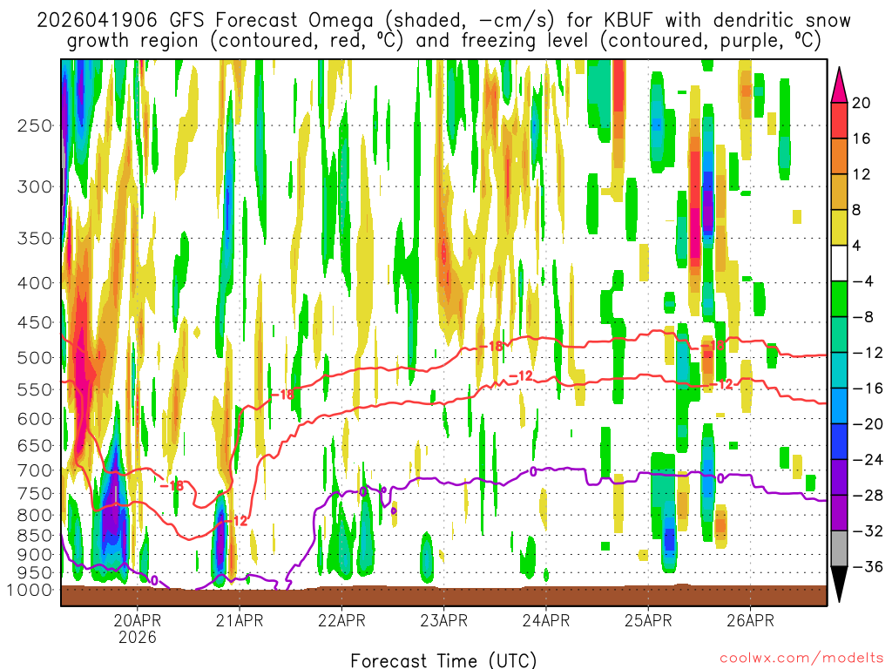Image resolution: width=892 pixels, height=669 pixels.
Task: Click the legend value -12 label
Action: tap(867, 353)
